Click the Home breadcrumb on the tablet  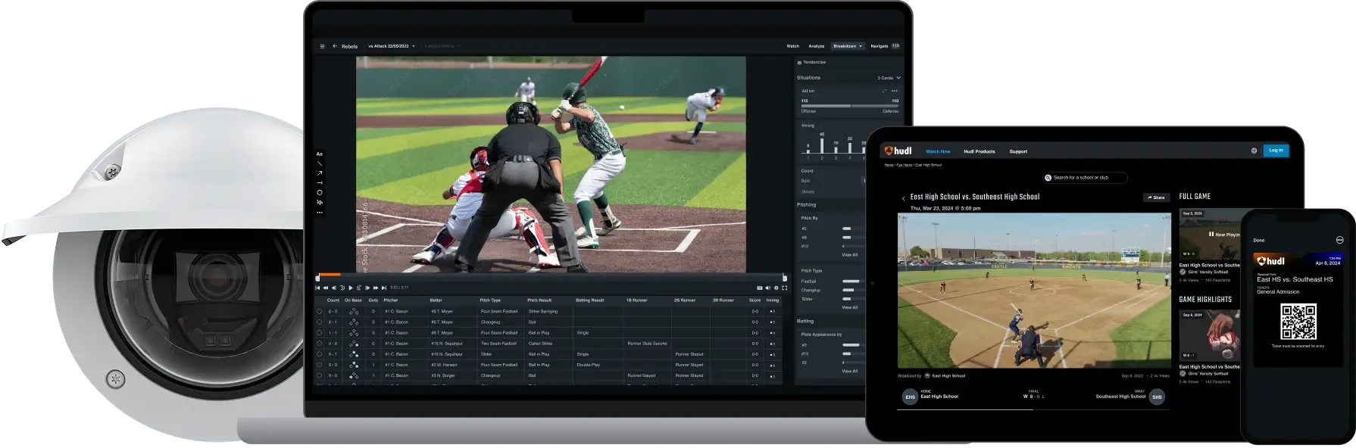click(x=889, y=165)
